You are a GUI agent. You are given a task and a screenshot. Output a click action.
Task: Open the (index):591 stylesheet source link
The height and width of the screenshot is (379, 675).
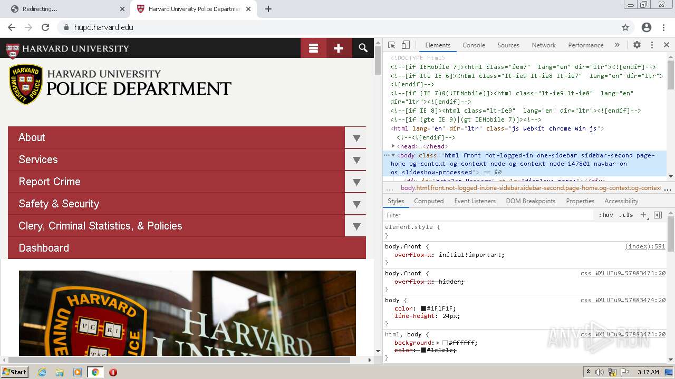[645, 246]
